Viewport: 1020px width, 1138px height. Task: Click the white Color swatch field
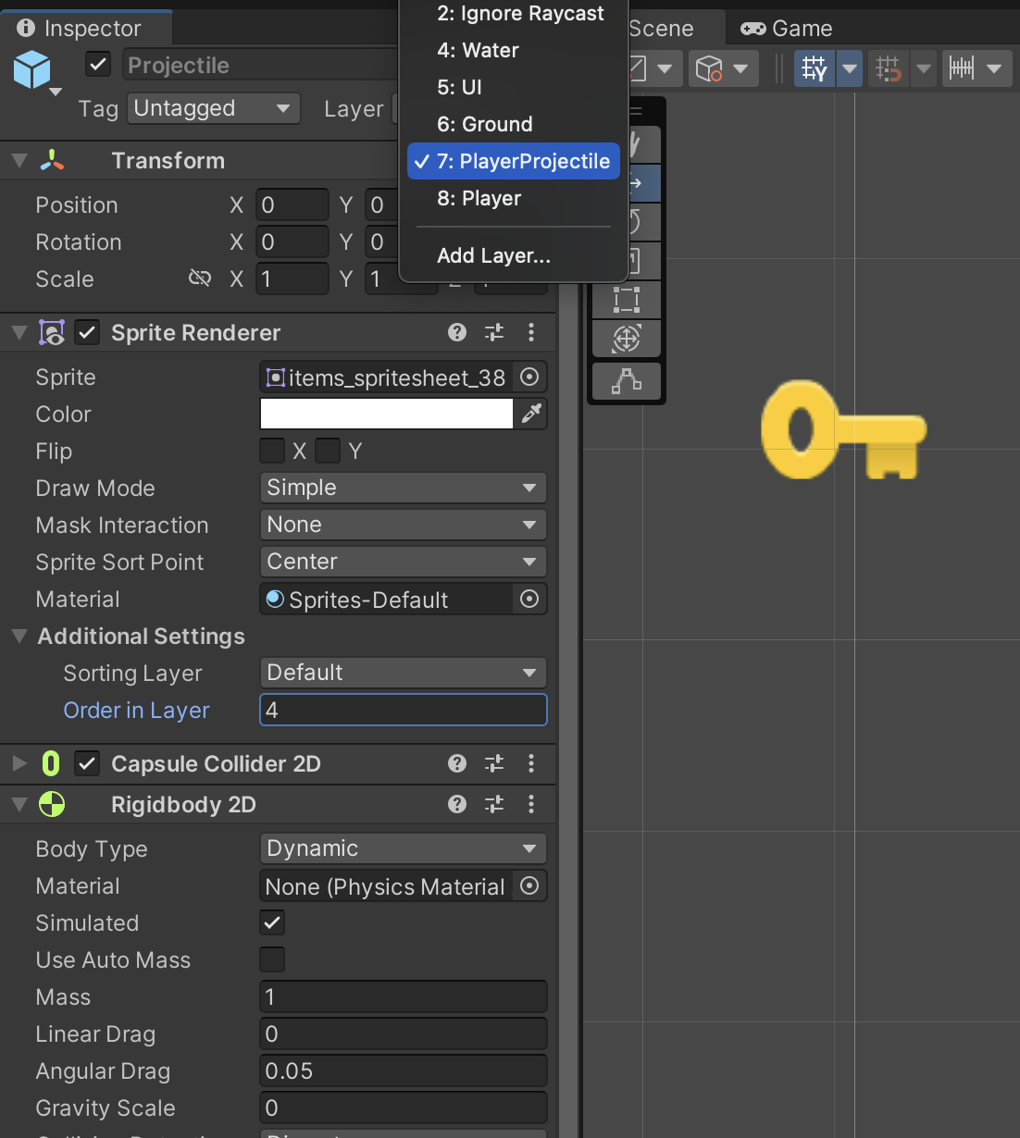click(386, 414)
